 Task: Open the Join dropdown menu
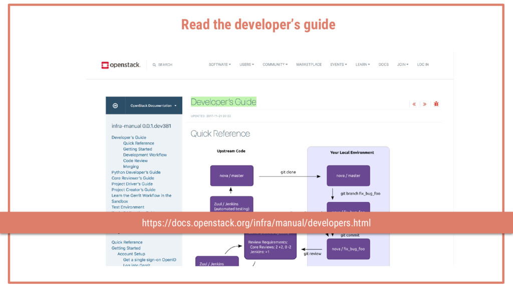tap(403, 64)
